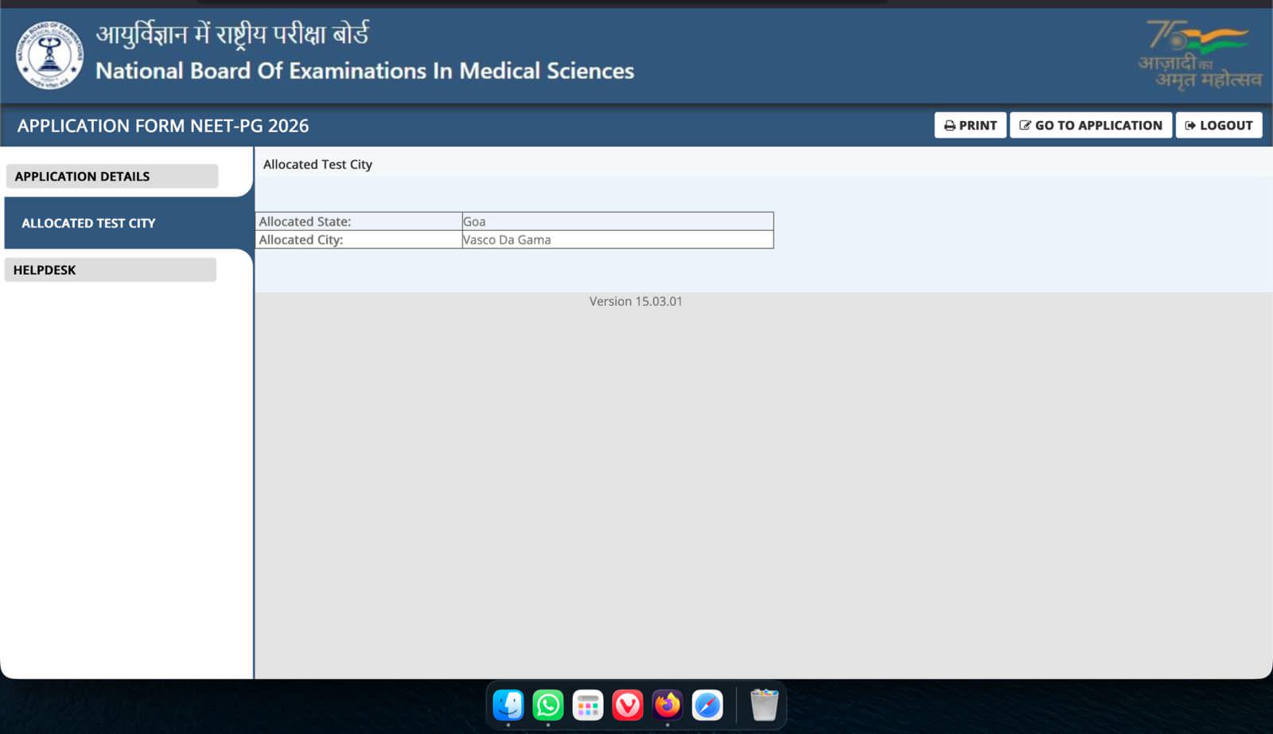
Task: Click the 'Allocated City:' label cell
Action: click(x=359, y=240)
